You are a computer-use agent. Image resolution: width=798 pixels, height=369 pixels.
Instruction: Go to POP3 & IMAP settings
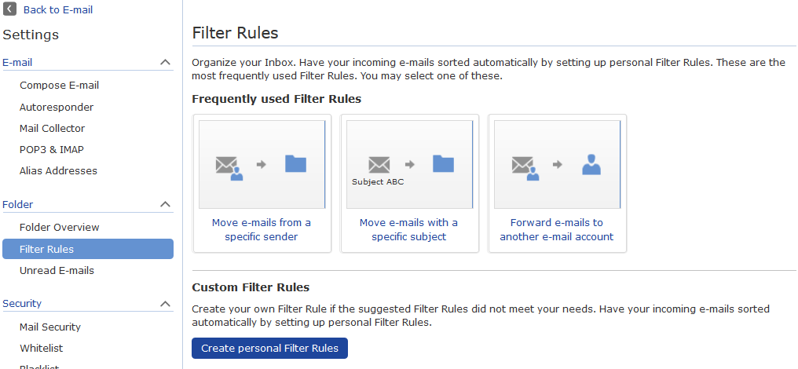[51, 150]
